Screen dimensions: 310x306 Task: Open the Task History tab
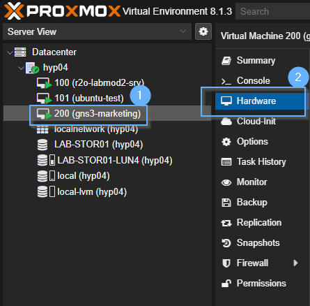263,162
